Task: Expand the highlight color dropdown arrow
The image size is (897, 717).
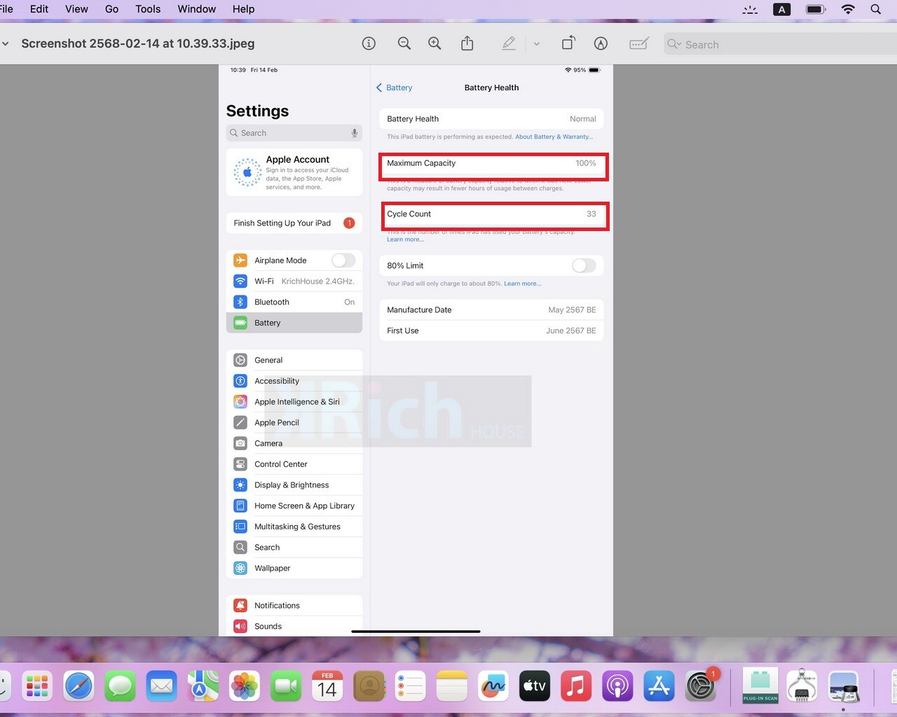Action: tap(537, 43)
